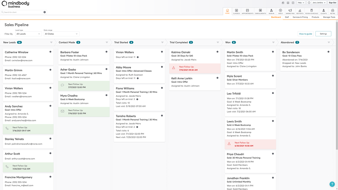Click warning triangle on Lewis Smith follow-up
This screenshot has width=338, height=190.
point(229,144)
